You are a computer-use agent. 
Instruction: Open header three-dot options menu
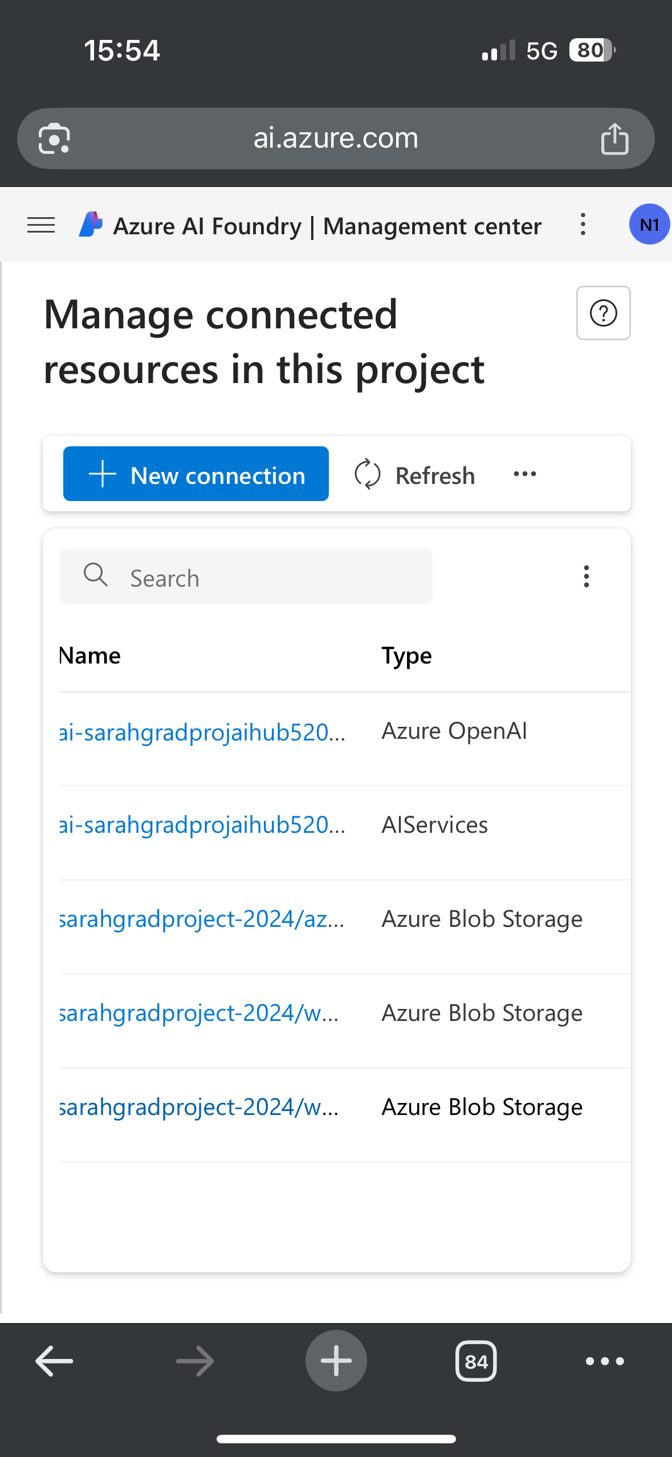(583, 225)
